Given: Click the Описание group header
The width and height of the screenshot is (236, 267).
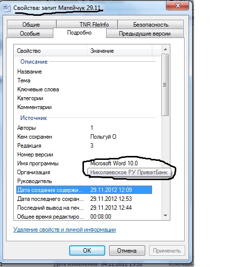Looking at the screenshot, I should tap(34, 62).
